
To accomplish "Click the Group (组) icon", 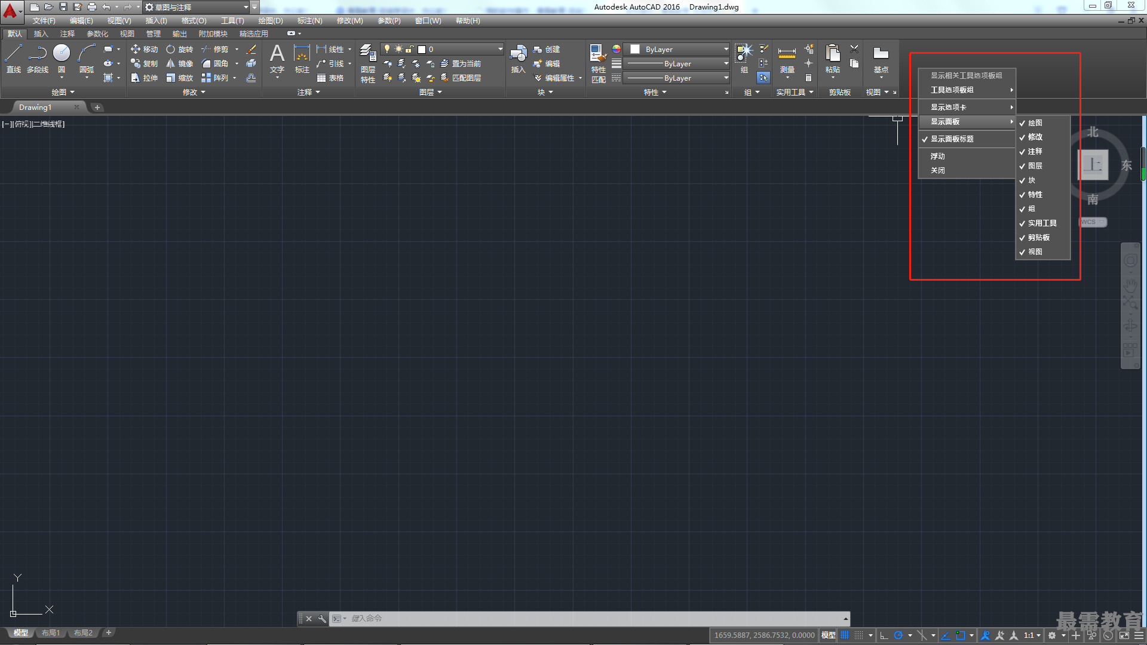I will tap(744, 59).
